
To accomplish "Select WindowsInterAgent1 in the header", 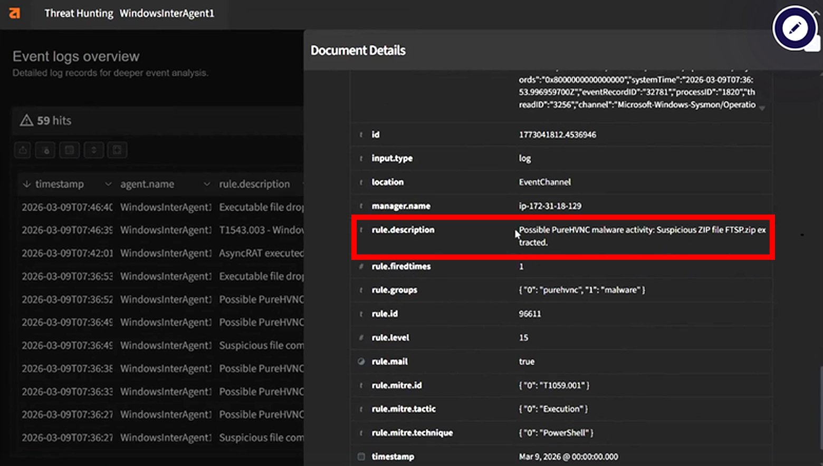I will 167,13.
